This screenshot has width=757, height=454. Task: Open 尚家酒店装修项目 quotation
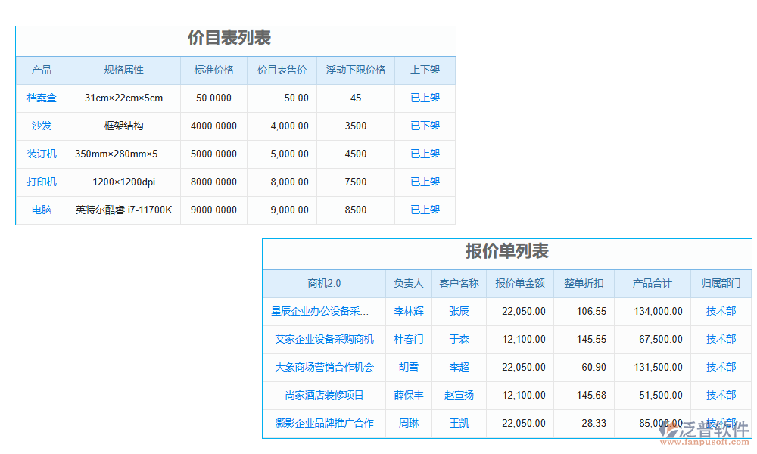[x=324, y=395]
